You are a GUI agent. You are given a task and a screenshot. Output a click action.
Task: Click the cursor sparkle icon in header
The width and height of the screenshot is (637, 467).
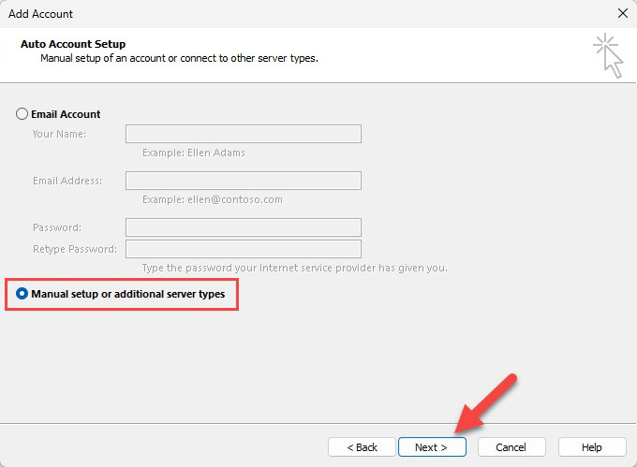[608, 55]
